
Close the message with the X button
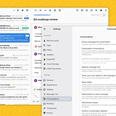[106, 10]
